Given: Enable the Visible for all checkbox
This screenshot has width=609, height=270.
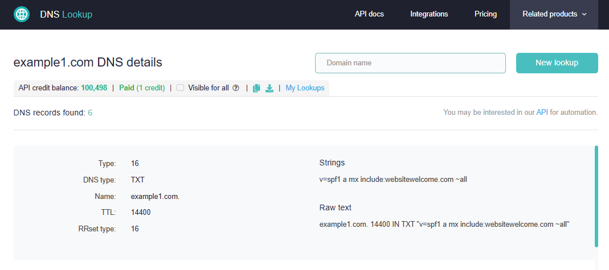Looking at the screenshot, I should pyautogui.click(x=181, y=88).
